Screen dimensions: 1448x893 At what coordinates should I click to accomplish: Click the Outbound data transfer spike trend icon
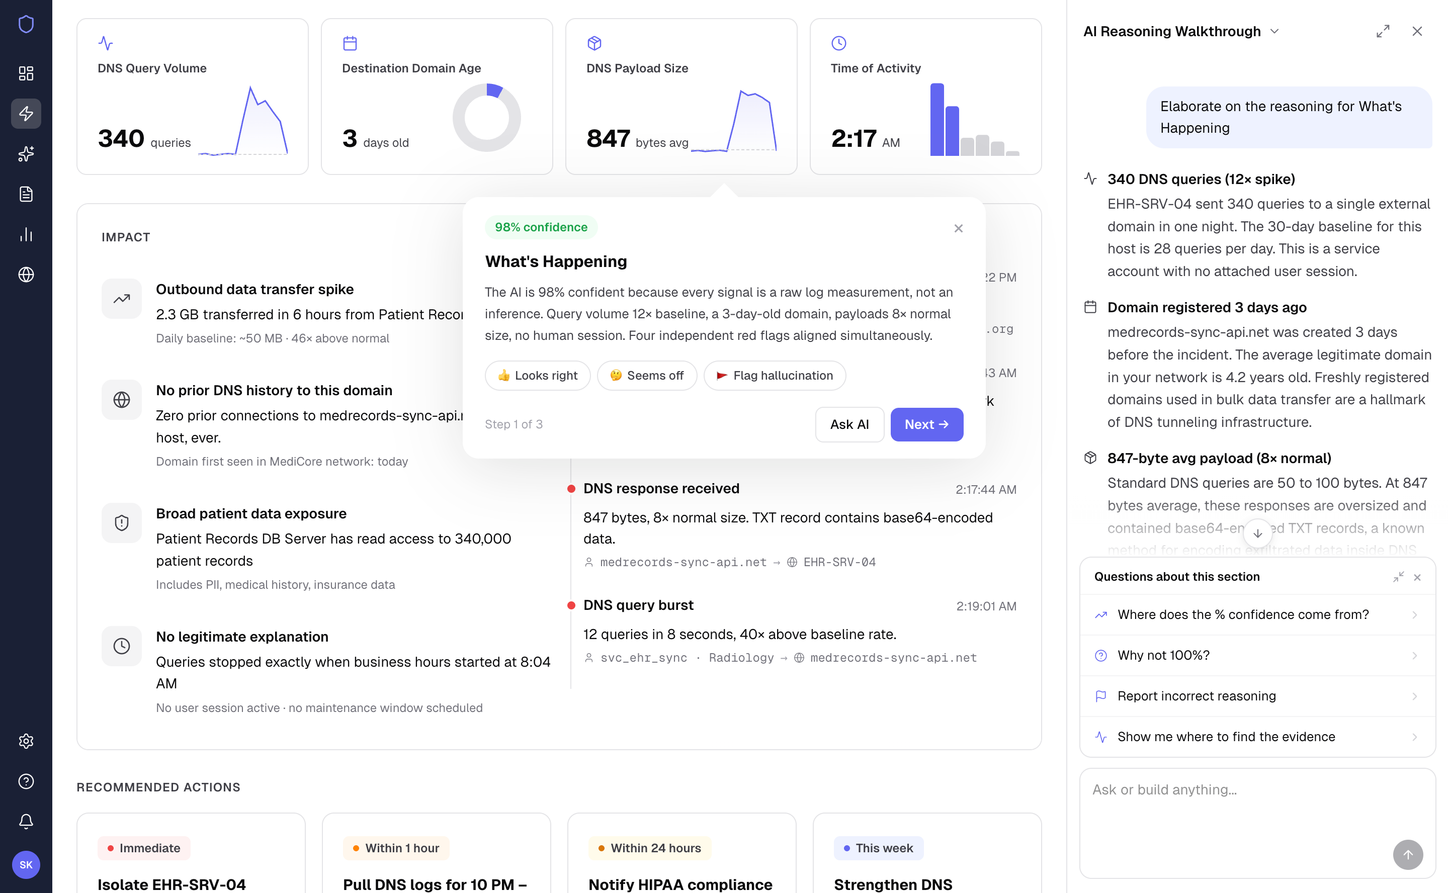pos(122,299)
